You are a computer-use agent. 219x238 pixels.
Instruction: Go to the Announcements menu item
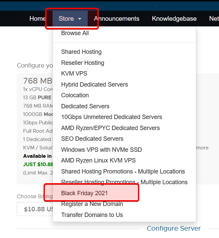(x=117, y=19)
